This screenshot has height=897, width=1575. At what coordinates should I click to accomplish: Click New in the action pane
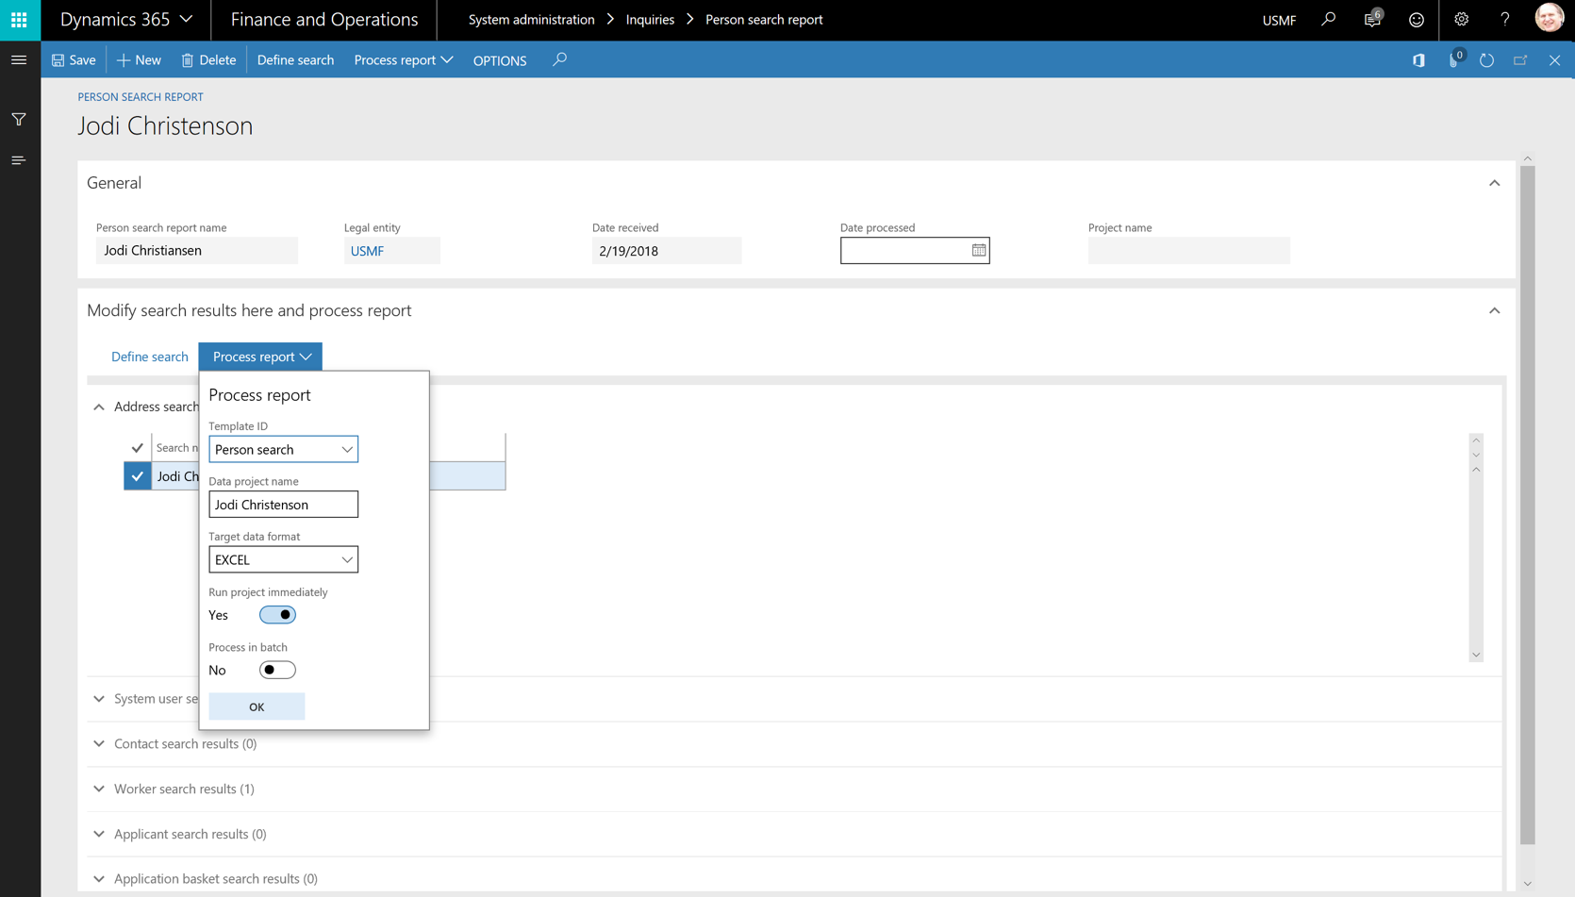139,59
